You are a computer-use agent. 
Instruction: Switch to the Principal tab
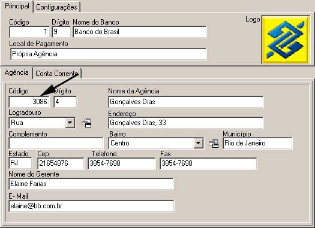[17, 6]
